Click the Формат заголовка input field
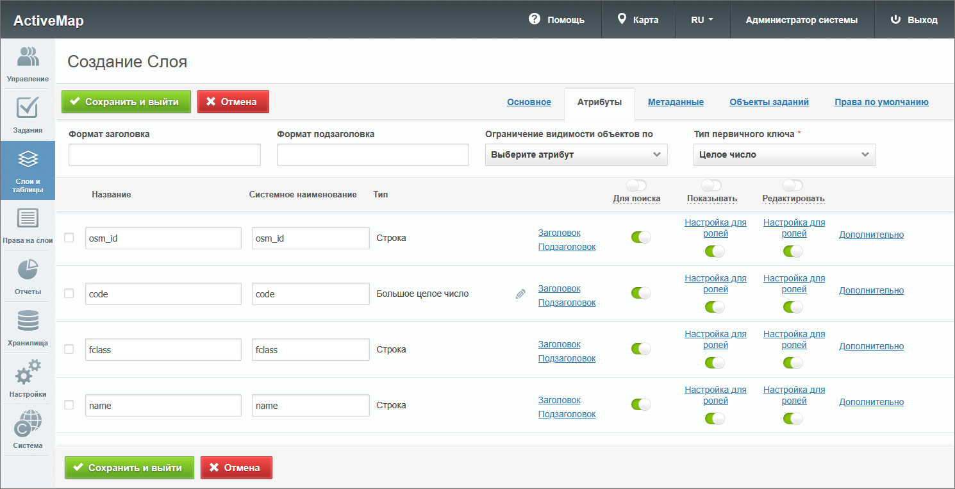Screen dimensions: 955x489 [x=165, y=155]
